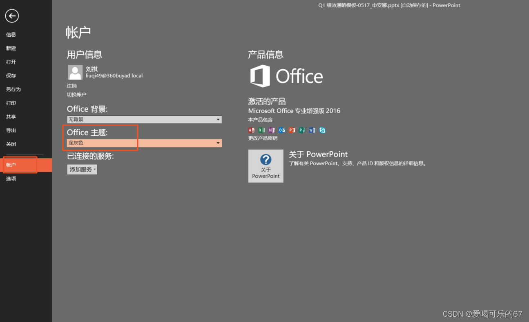Click the Publisher product icon
Viewport: 529px width, 322px height.
pyautogui.click(x=302, y=130)
